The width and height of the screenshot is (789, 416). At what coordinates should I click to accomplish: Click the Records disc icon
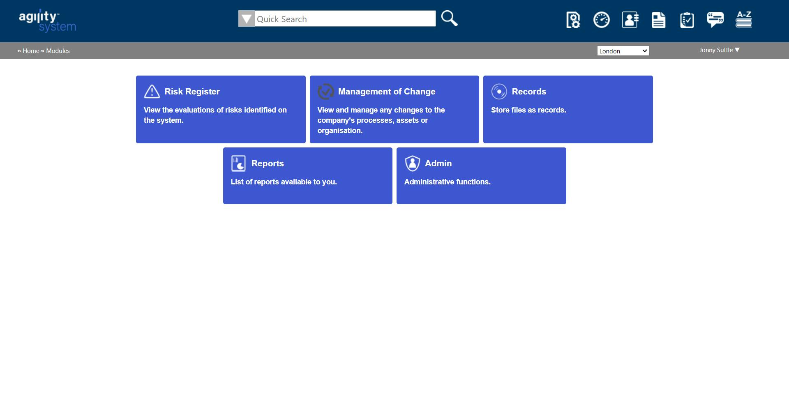coord(499,91)
